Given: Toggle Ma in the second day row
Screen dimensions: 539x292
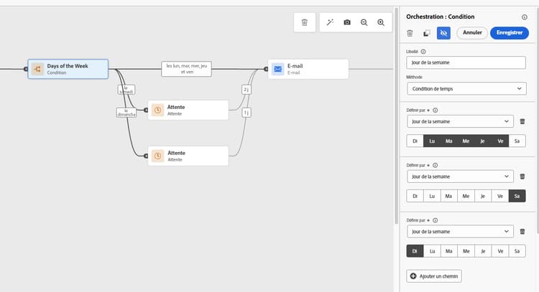Looking at the screenshot, I should click(448, 196).
